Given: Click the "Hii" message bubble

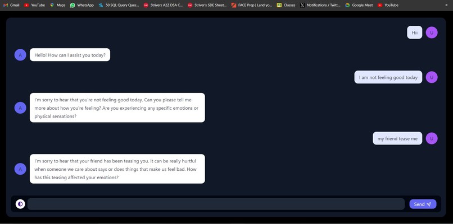Looking at the screenshot, I should point(415,32).
